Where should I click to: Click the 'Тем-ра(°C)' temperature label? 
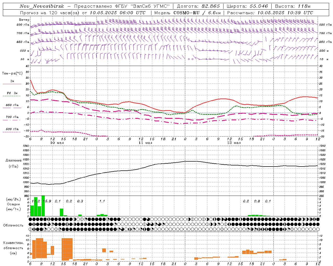click(12, 74)
